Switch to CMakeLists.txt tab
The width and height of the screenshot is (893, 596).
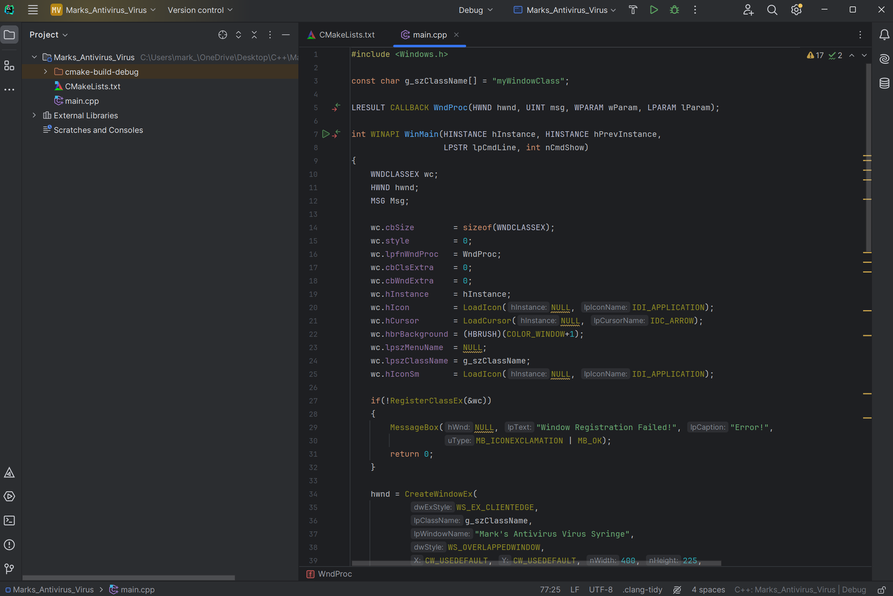tap(341, 35)
